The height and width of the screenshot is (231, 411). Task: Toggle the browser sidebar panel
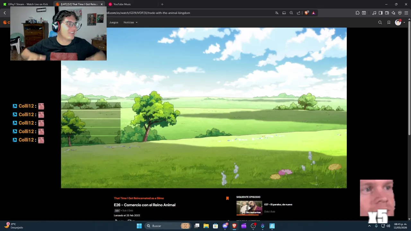[380, 13]
